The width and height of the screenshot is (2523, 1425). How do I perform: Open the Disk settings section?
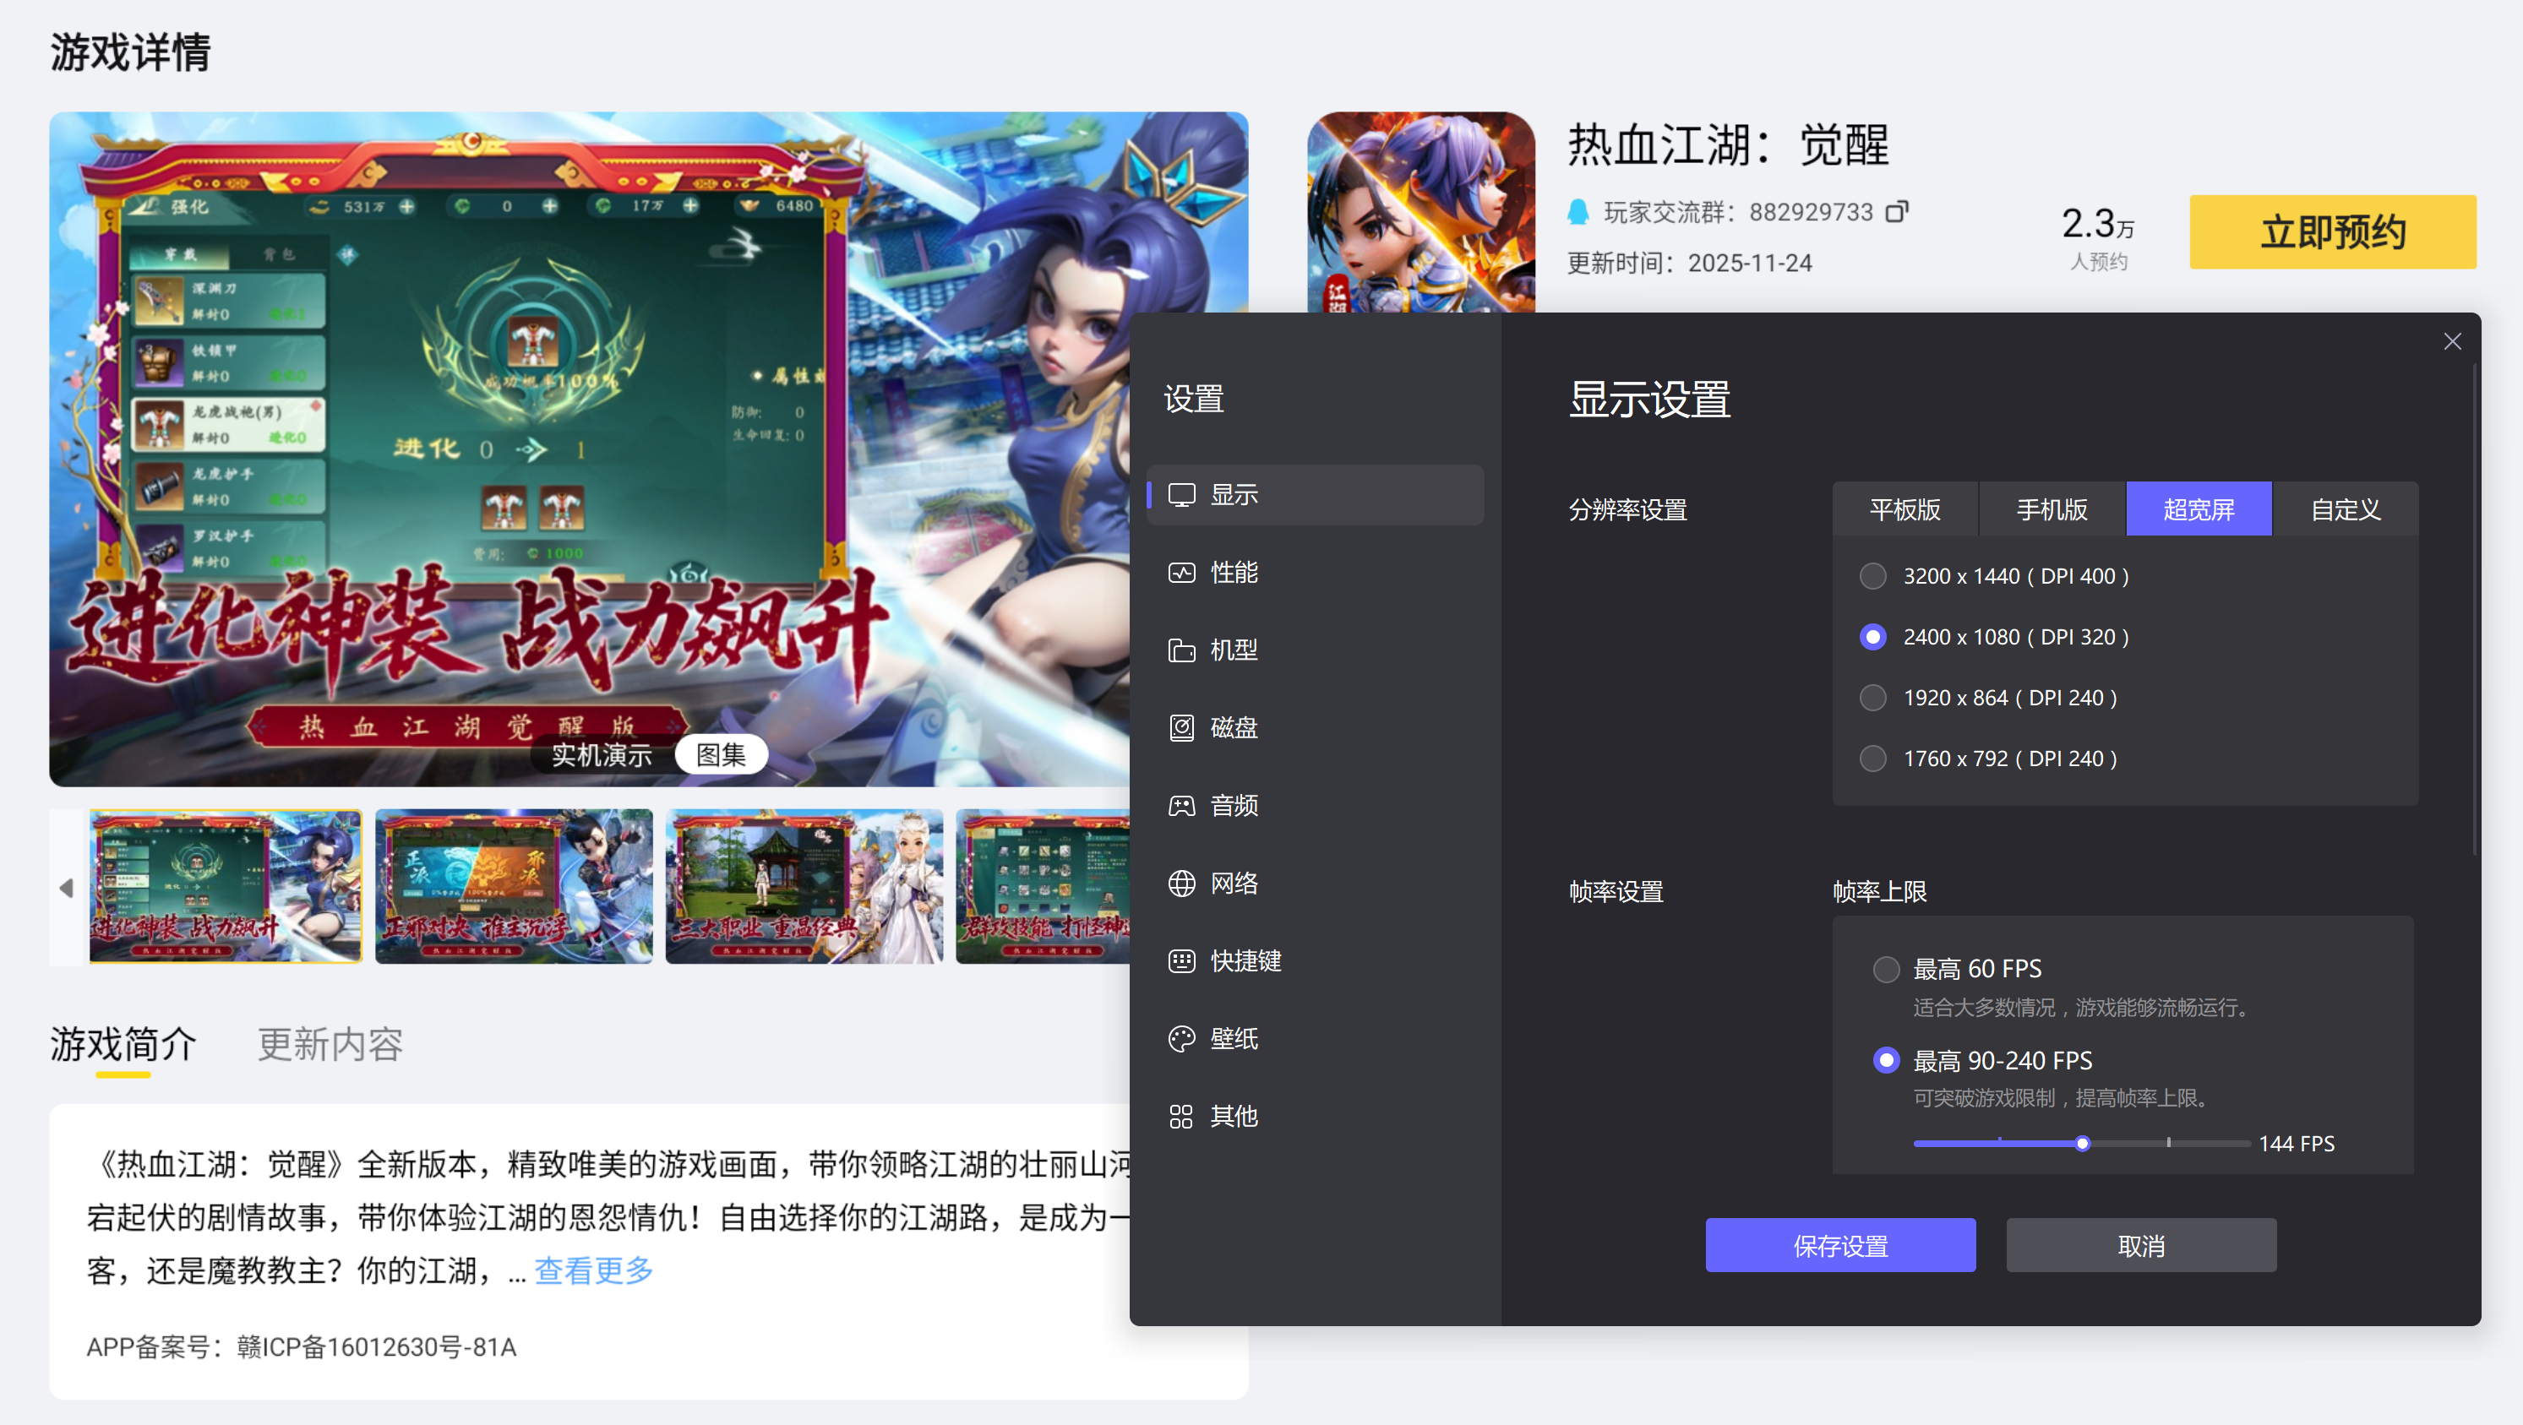1232,727
